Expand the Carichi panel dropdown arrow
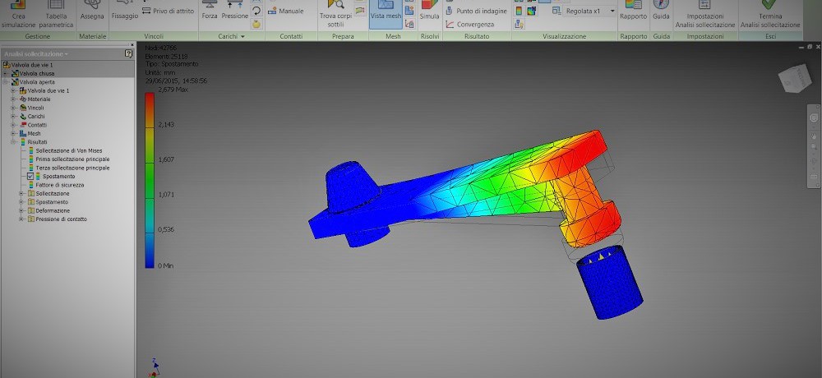Screen dimensions: 822x378 coord(243,37)
